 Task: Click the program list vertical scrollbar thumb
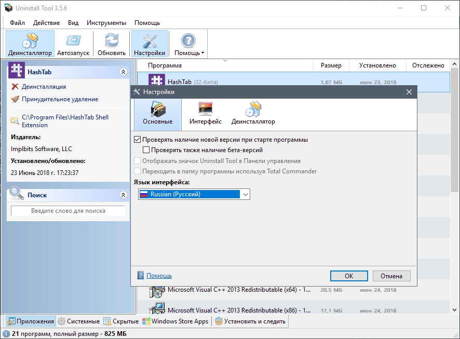tap(454, 130)
